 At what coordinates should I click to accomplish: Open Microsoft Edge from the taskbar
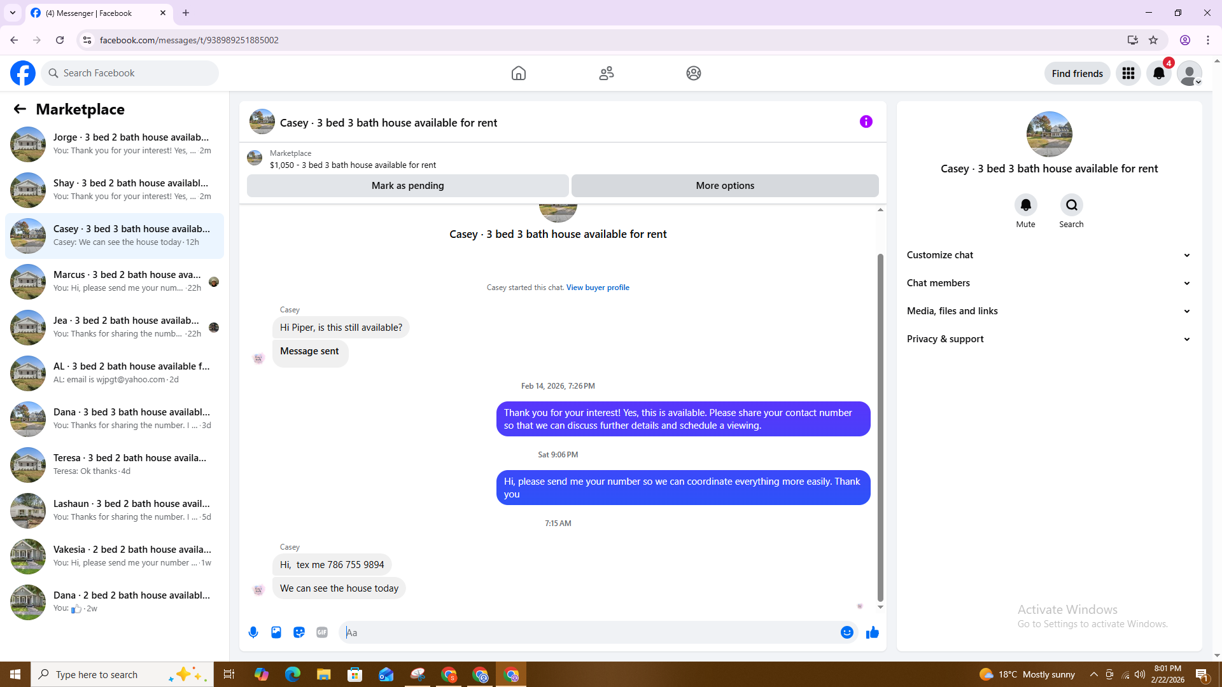[292, 674]
